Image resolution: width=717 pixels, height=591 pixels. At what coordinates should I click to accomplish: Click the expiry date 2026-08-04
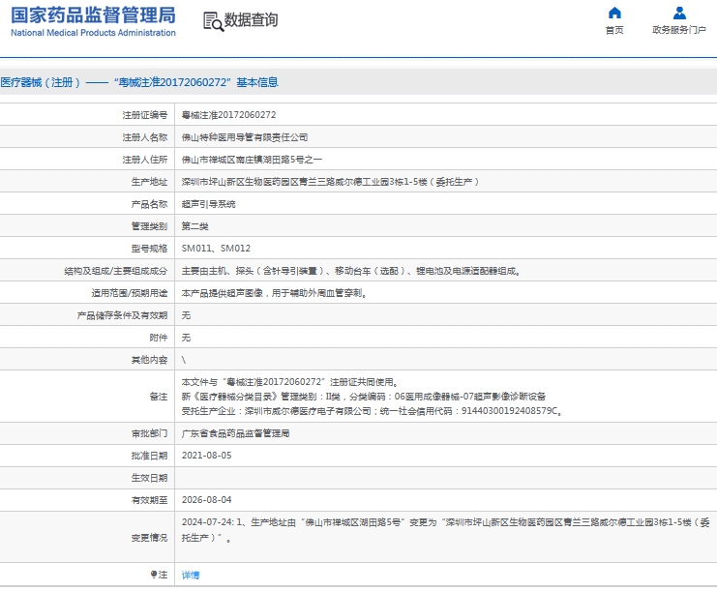click(206, 500)
